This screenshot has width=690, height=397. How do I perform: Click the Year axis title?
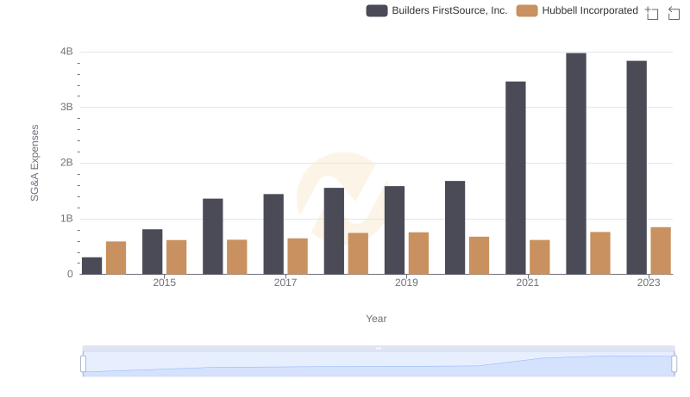376,319
